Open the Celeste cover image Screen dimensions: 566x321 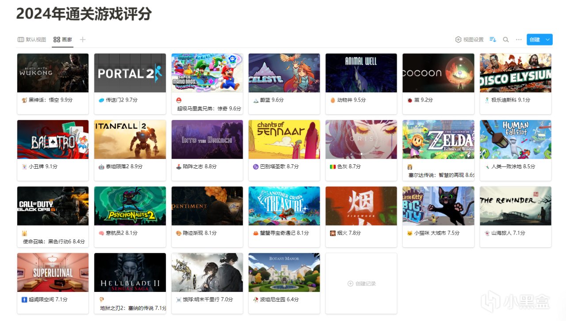coord(284,73)
